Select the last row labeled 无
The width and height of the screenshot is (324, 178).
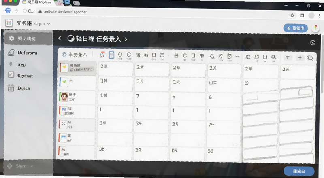[x=76, y=152]
